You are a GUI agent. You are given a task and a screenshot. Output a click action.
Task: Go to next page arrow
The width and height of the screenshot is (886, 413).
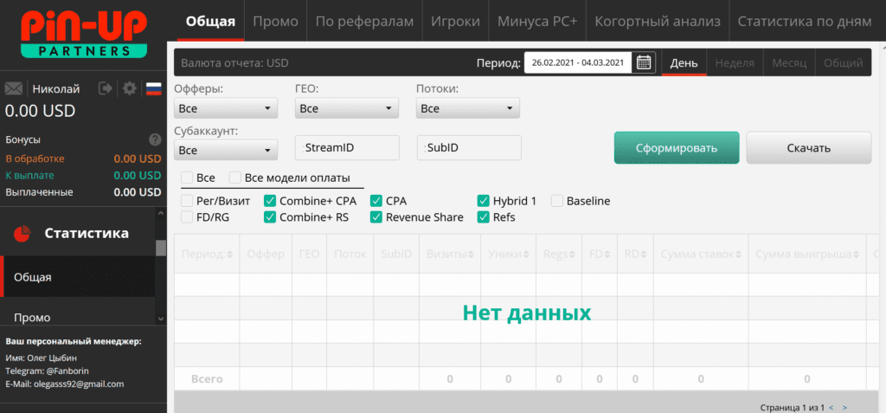coord(844,407)
